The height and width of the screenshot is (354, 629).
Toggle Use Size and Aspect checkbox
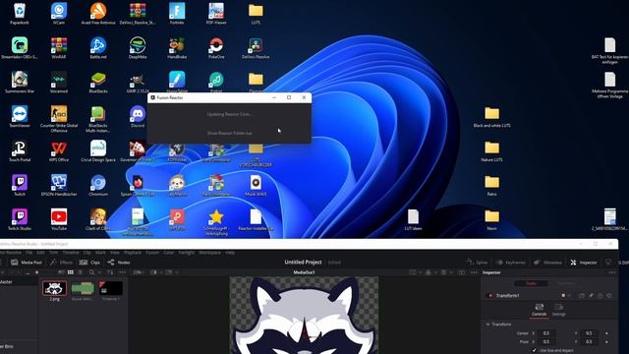click(534, 350)
